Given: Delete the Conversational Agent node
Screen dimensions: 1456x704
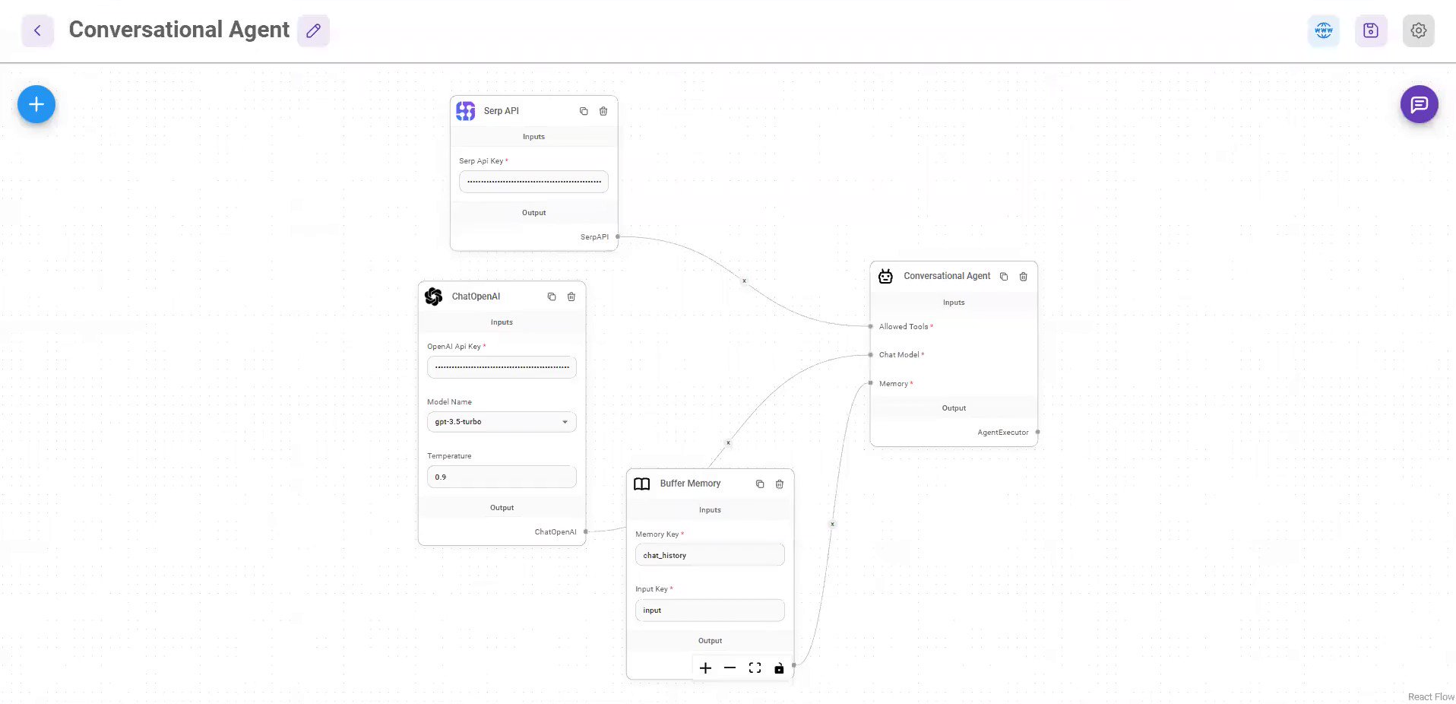Looking at the screenshot, I should (1023, 276).
